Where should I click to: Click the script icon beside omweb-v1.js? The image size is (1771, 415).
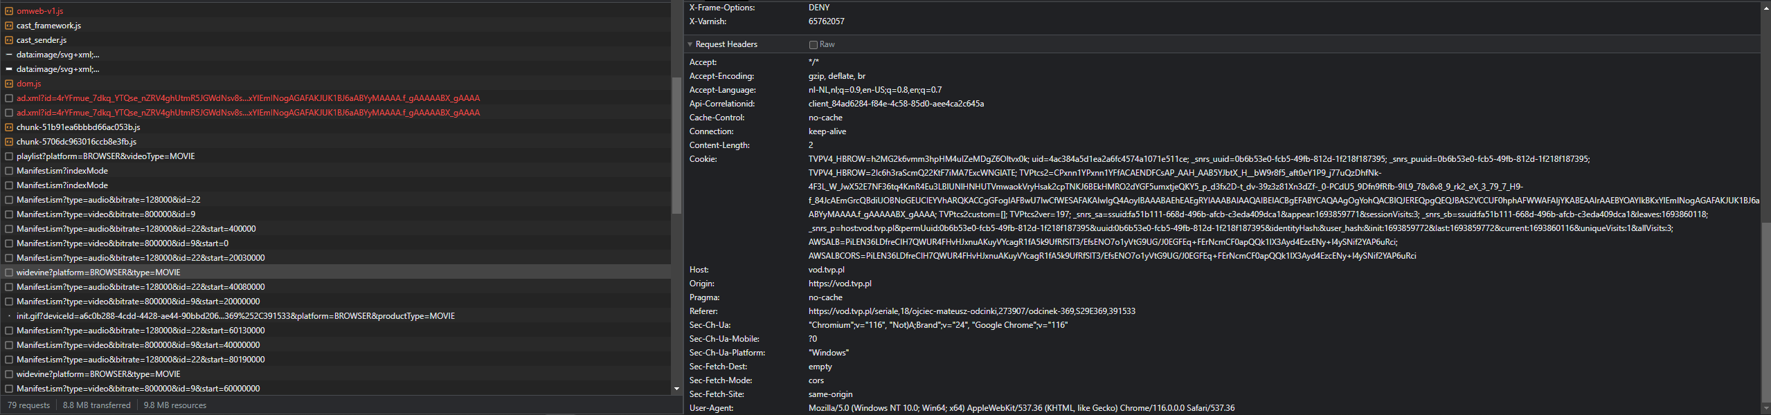pos(9,11)
